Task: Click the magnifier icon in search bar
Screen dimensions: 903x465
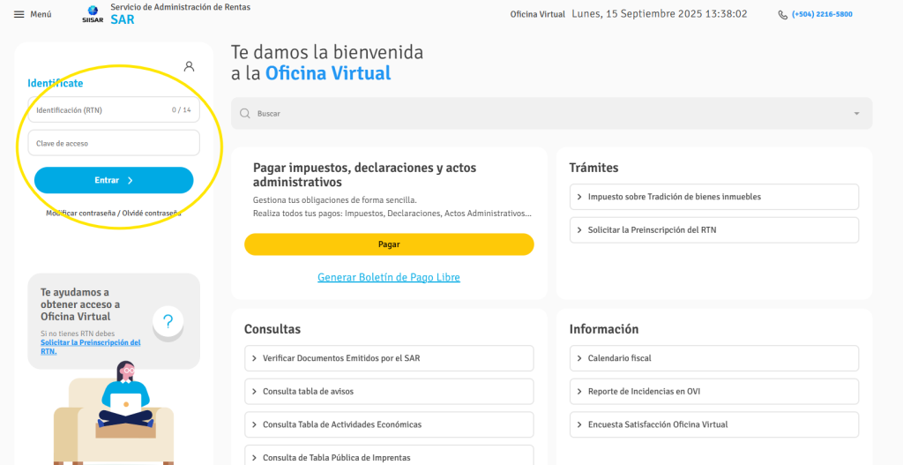Action: pos(245,114)
